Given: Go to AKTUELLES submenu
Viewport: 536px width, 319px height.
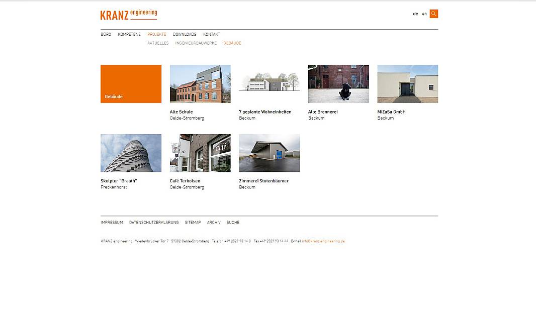Looking at the screenshot, I should coord(158,43).
